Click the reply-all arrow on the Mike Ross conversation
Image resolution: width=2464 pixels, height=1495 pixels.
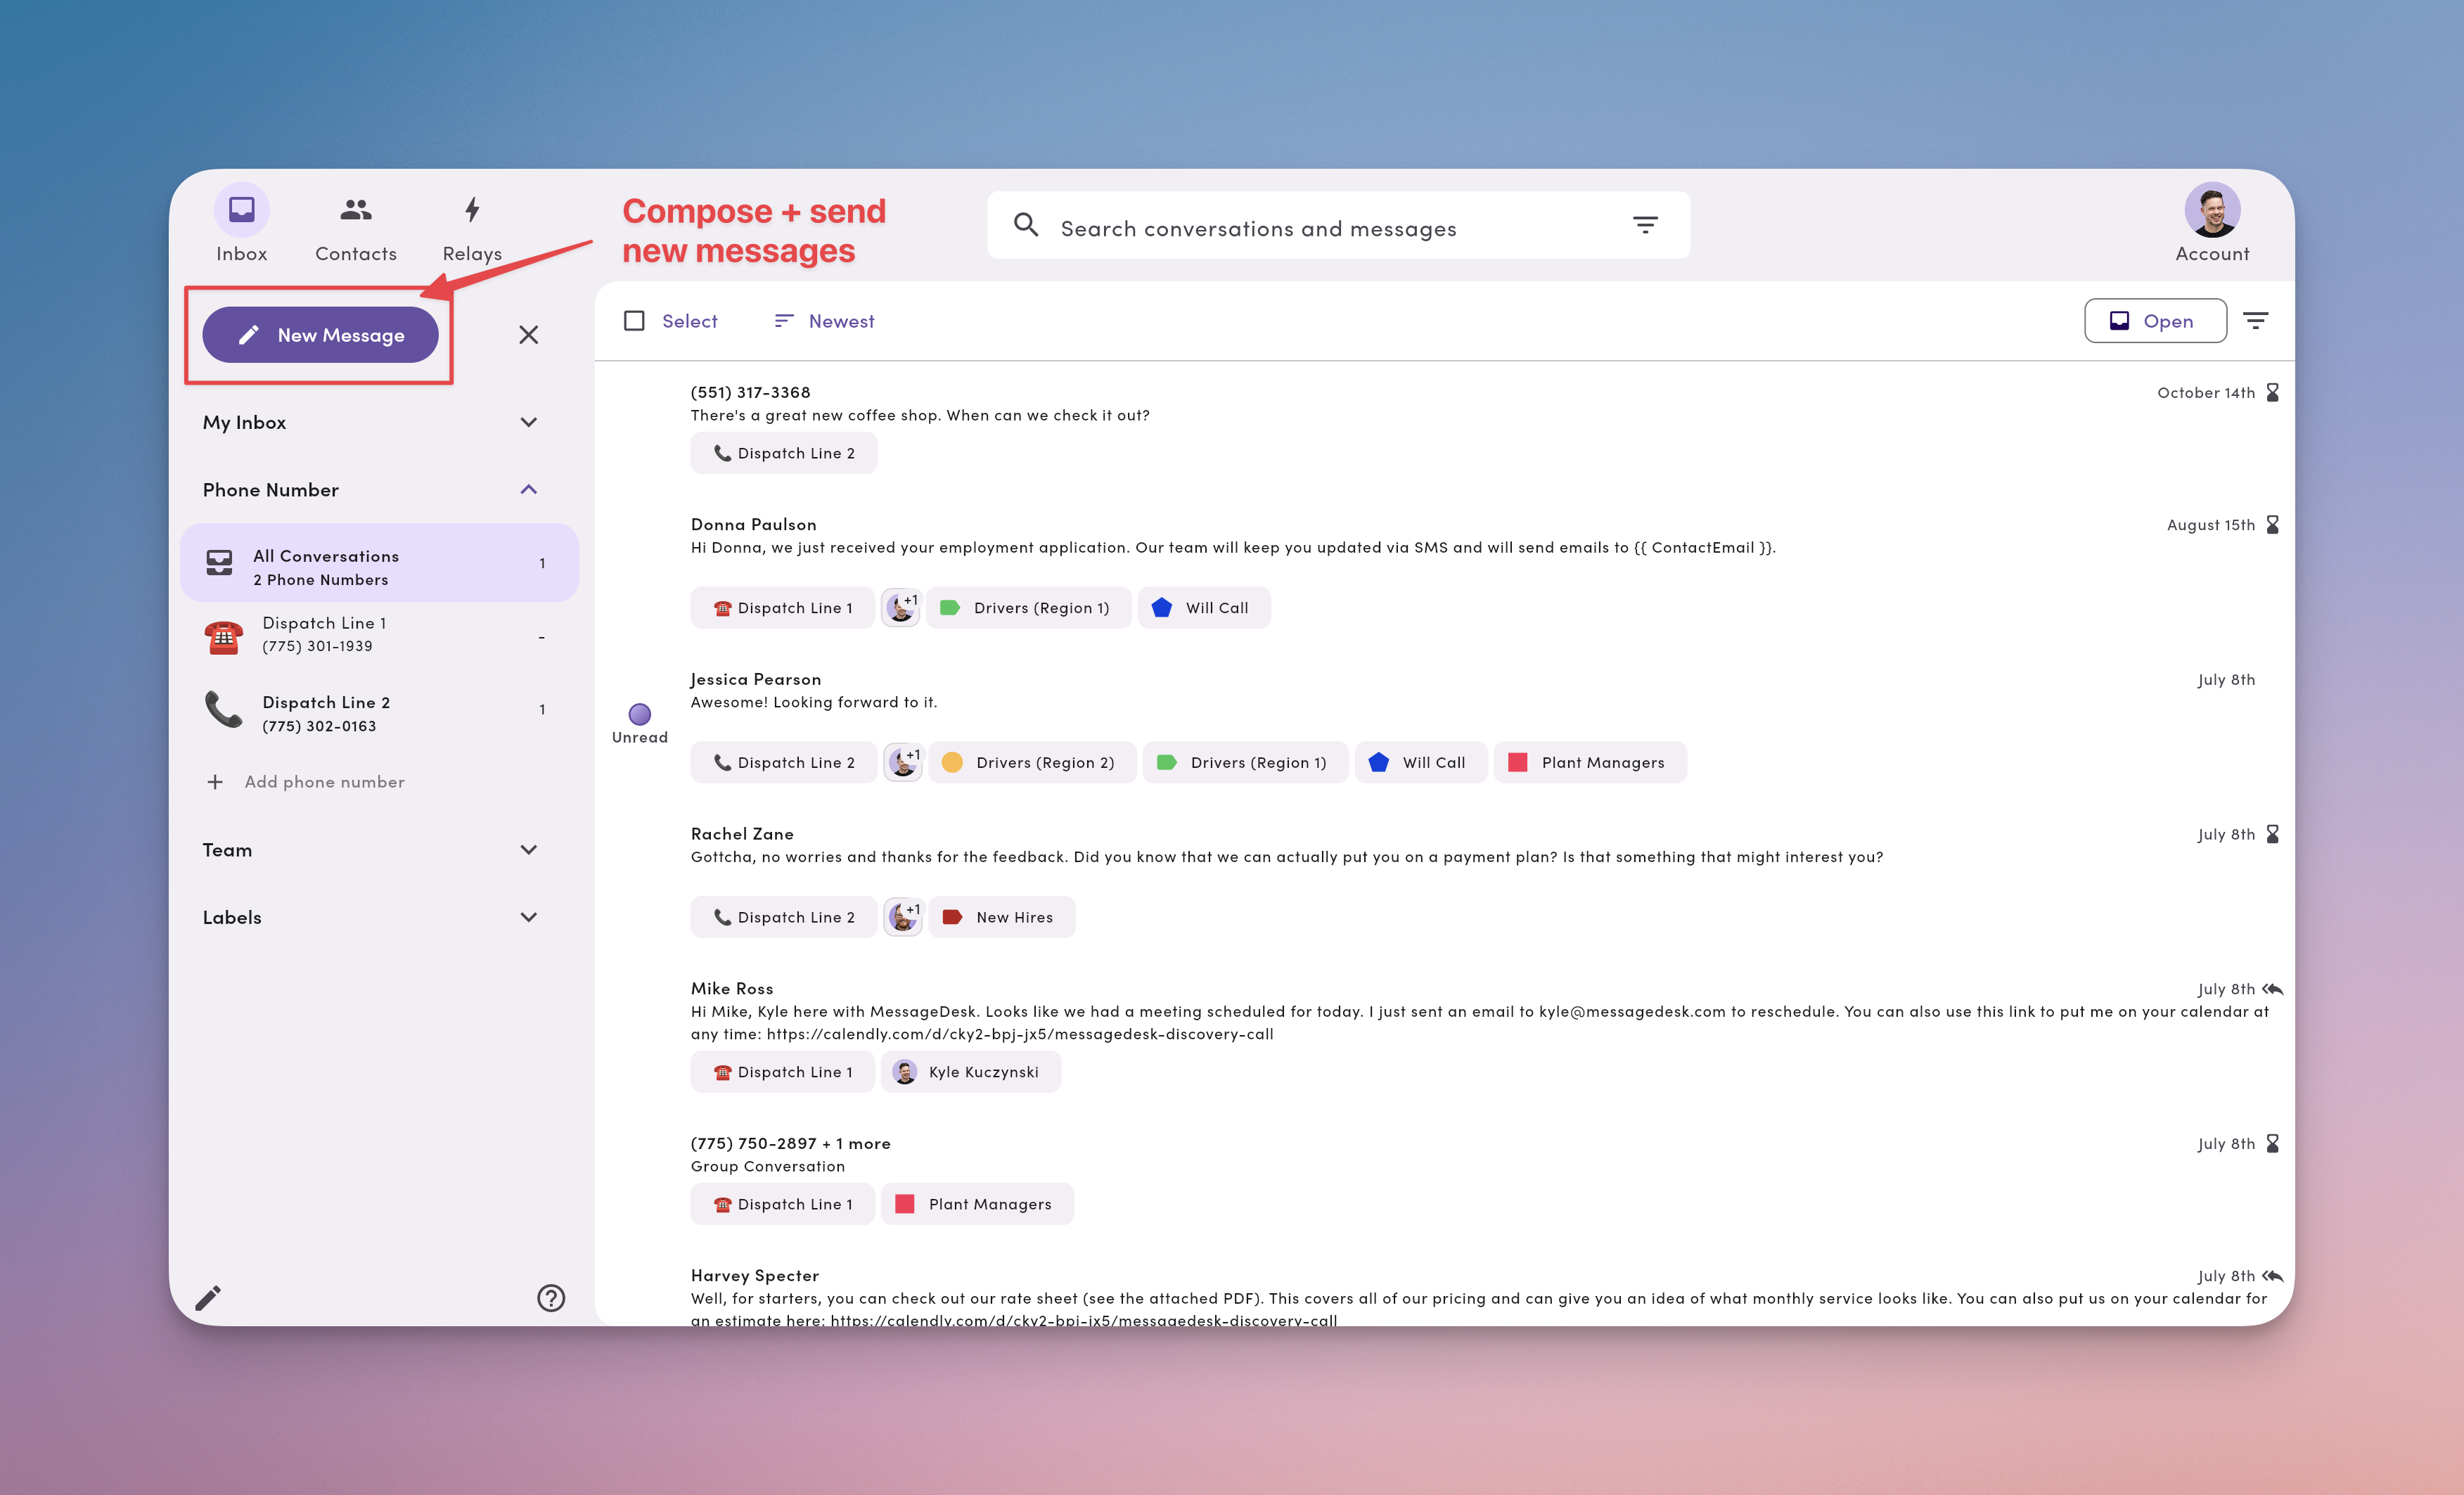point(2272,989)
